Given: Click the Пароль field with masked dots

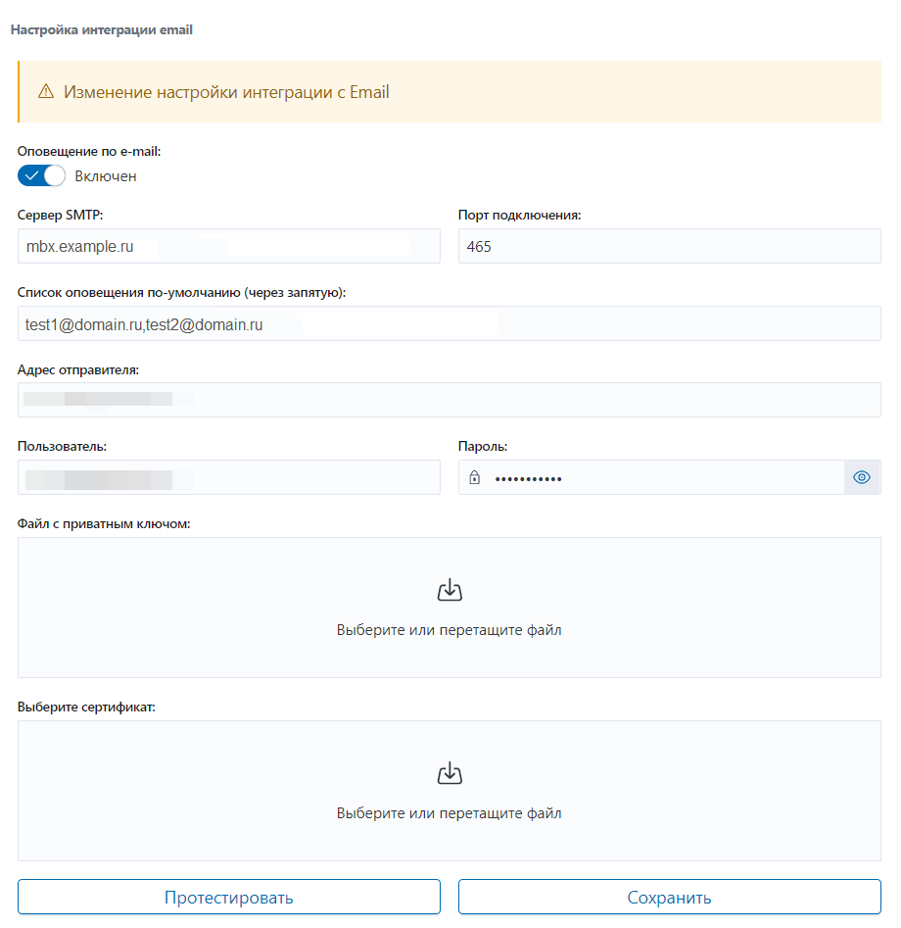Looking at the screenshot, I should coord(650,477).
